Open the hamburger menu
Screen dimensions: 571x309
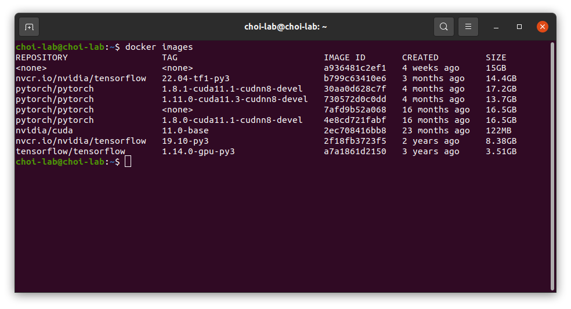468,27
